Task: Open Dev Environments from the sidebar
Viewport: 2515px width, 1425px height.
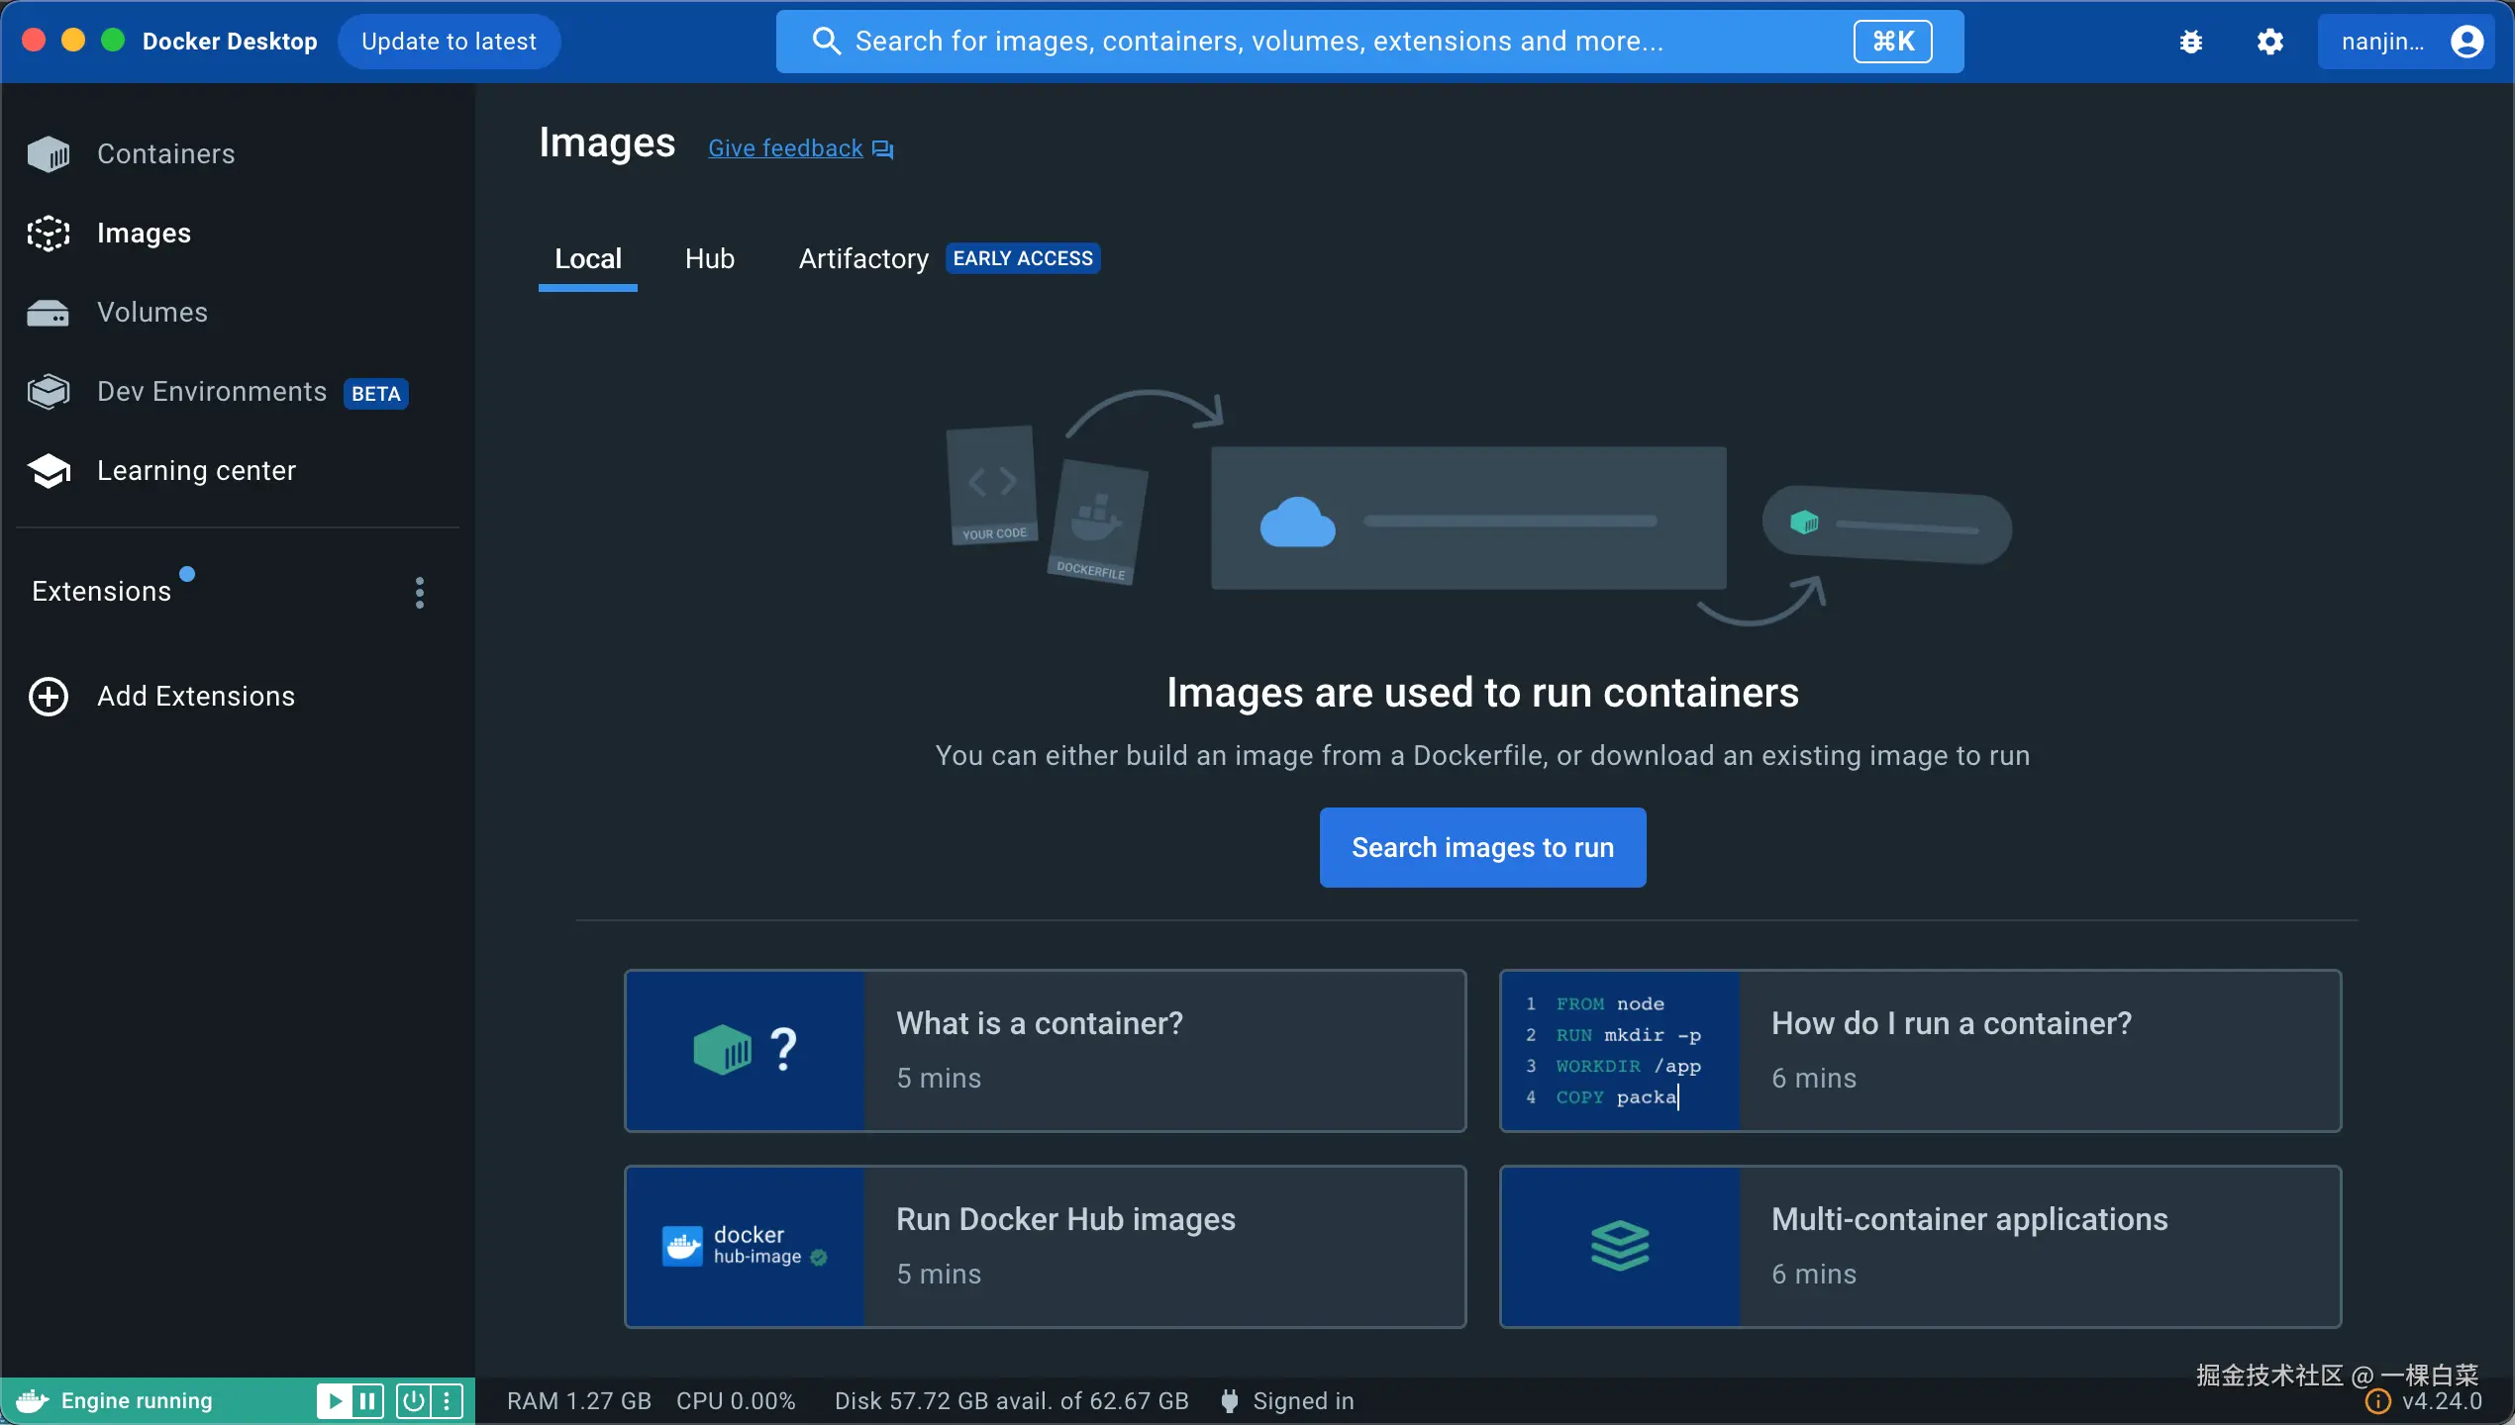Action: coord(211,392)
